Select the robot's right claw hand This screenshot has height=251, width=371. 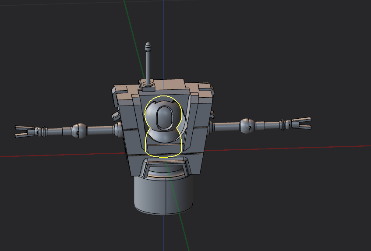301,123
